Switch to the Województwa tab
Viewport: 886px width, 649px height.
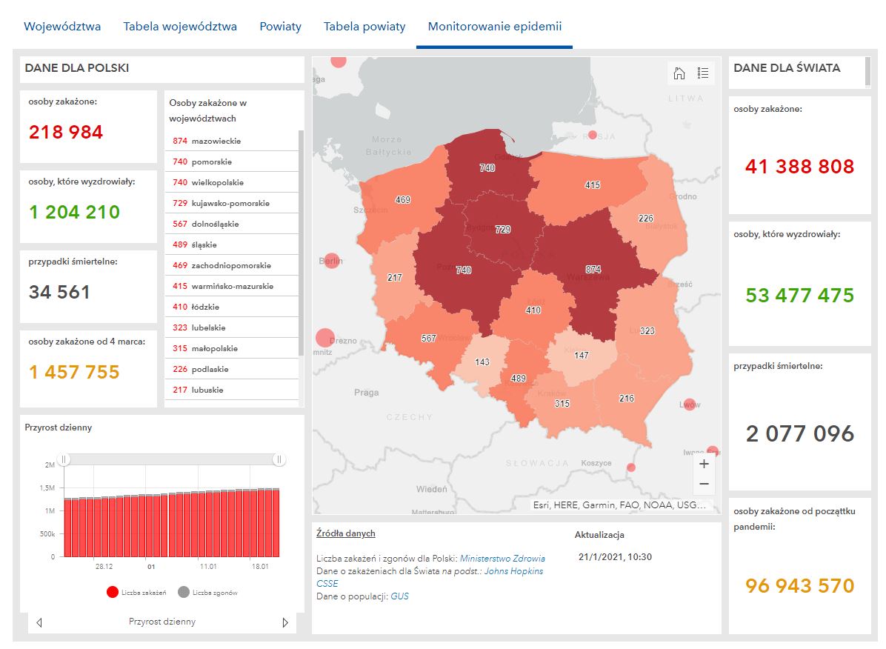tap(62, 27)
